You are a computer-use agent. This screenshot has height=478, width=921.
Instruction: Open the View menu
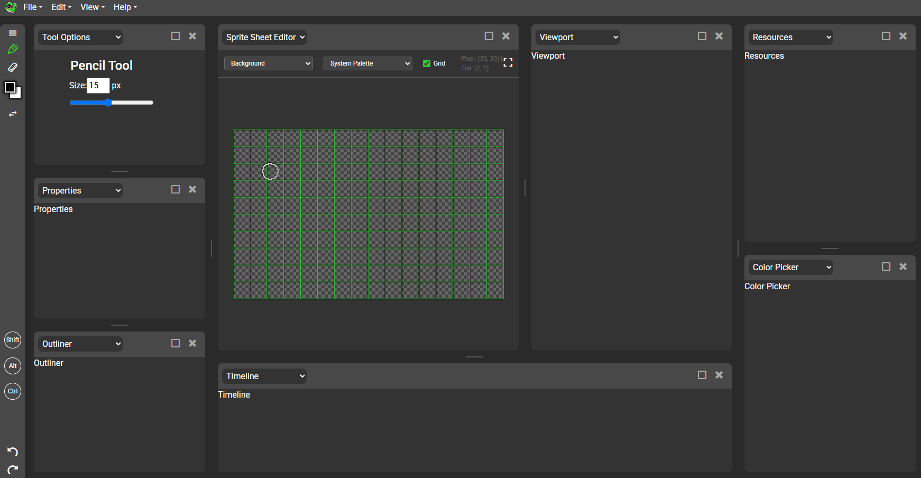pyautogui.click(x=92, y=7)
